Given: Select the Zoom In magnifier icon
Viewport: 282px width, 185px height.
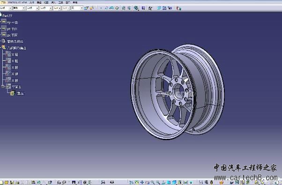Looking at the screenshot, I should [x=153, y=182].
